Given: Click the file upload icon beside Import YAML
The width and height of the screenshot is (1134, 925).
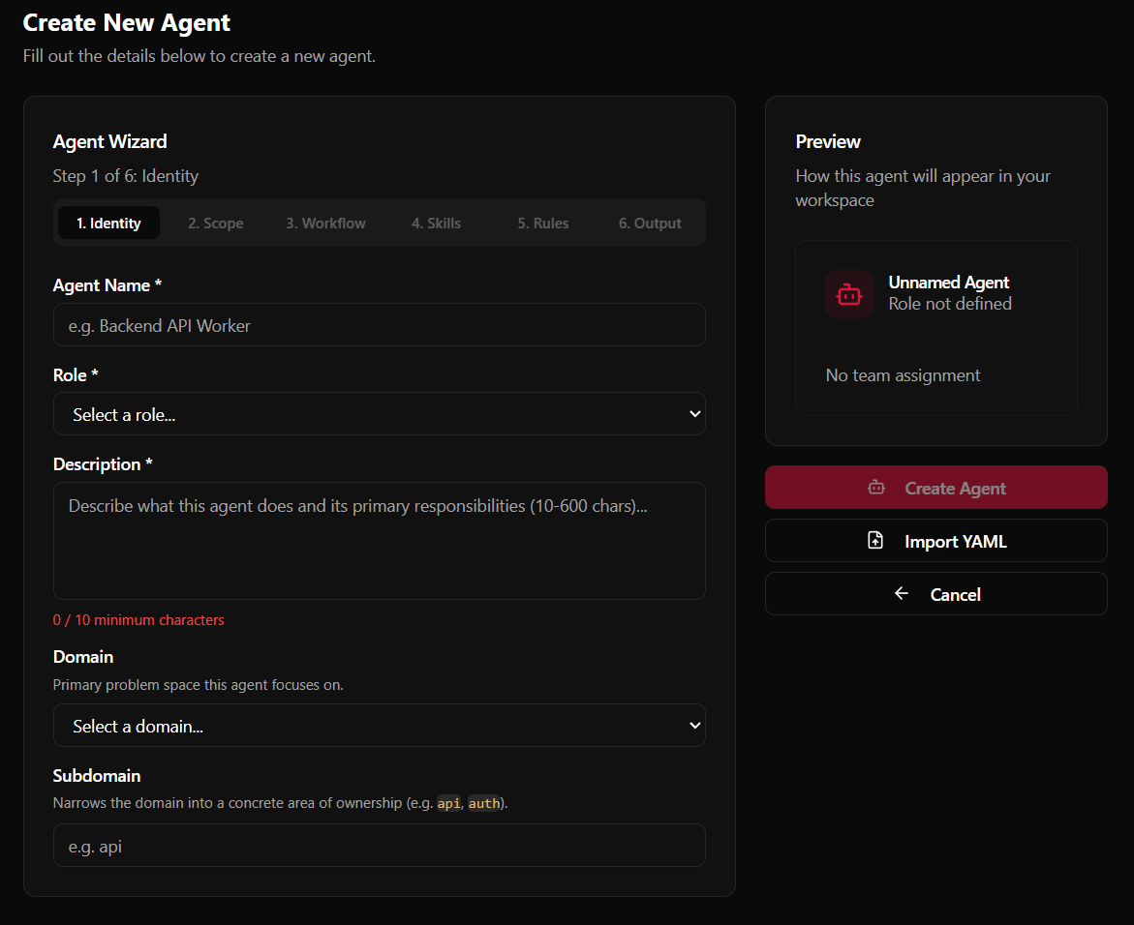Looking at the screenshot, I should point(875,541).
